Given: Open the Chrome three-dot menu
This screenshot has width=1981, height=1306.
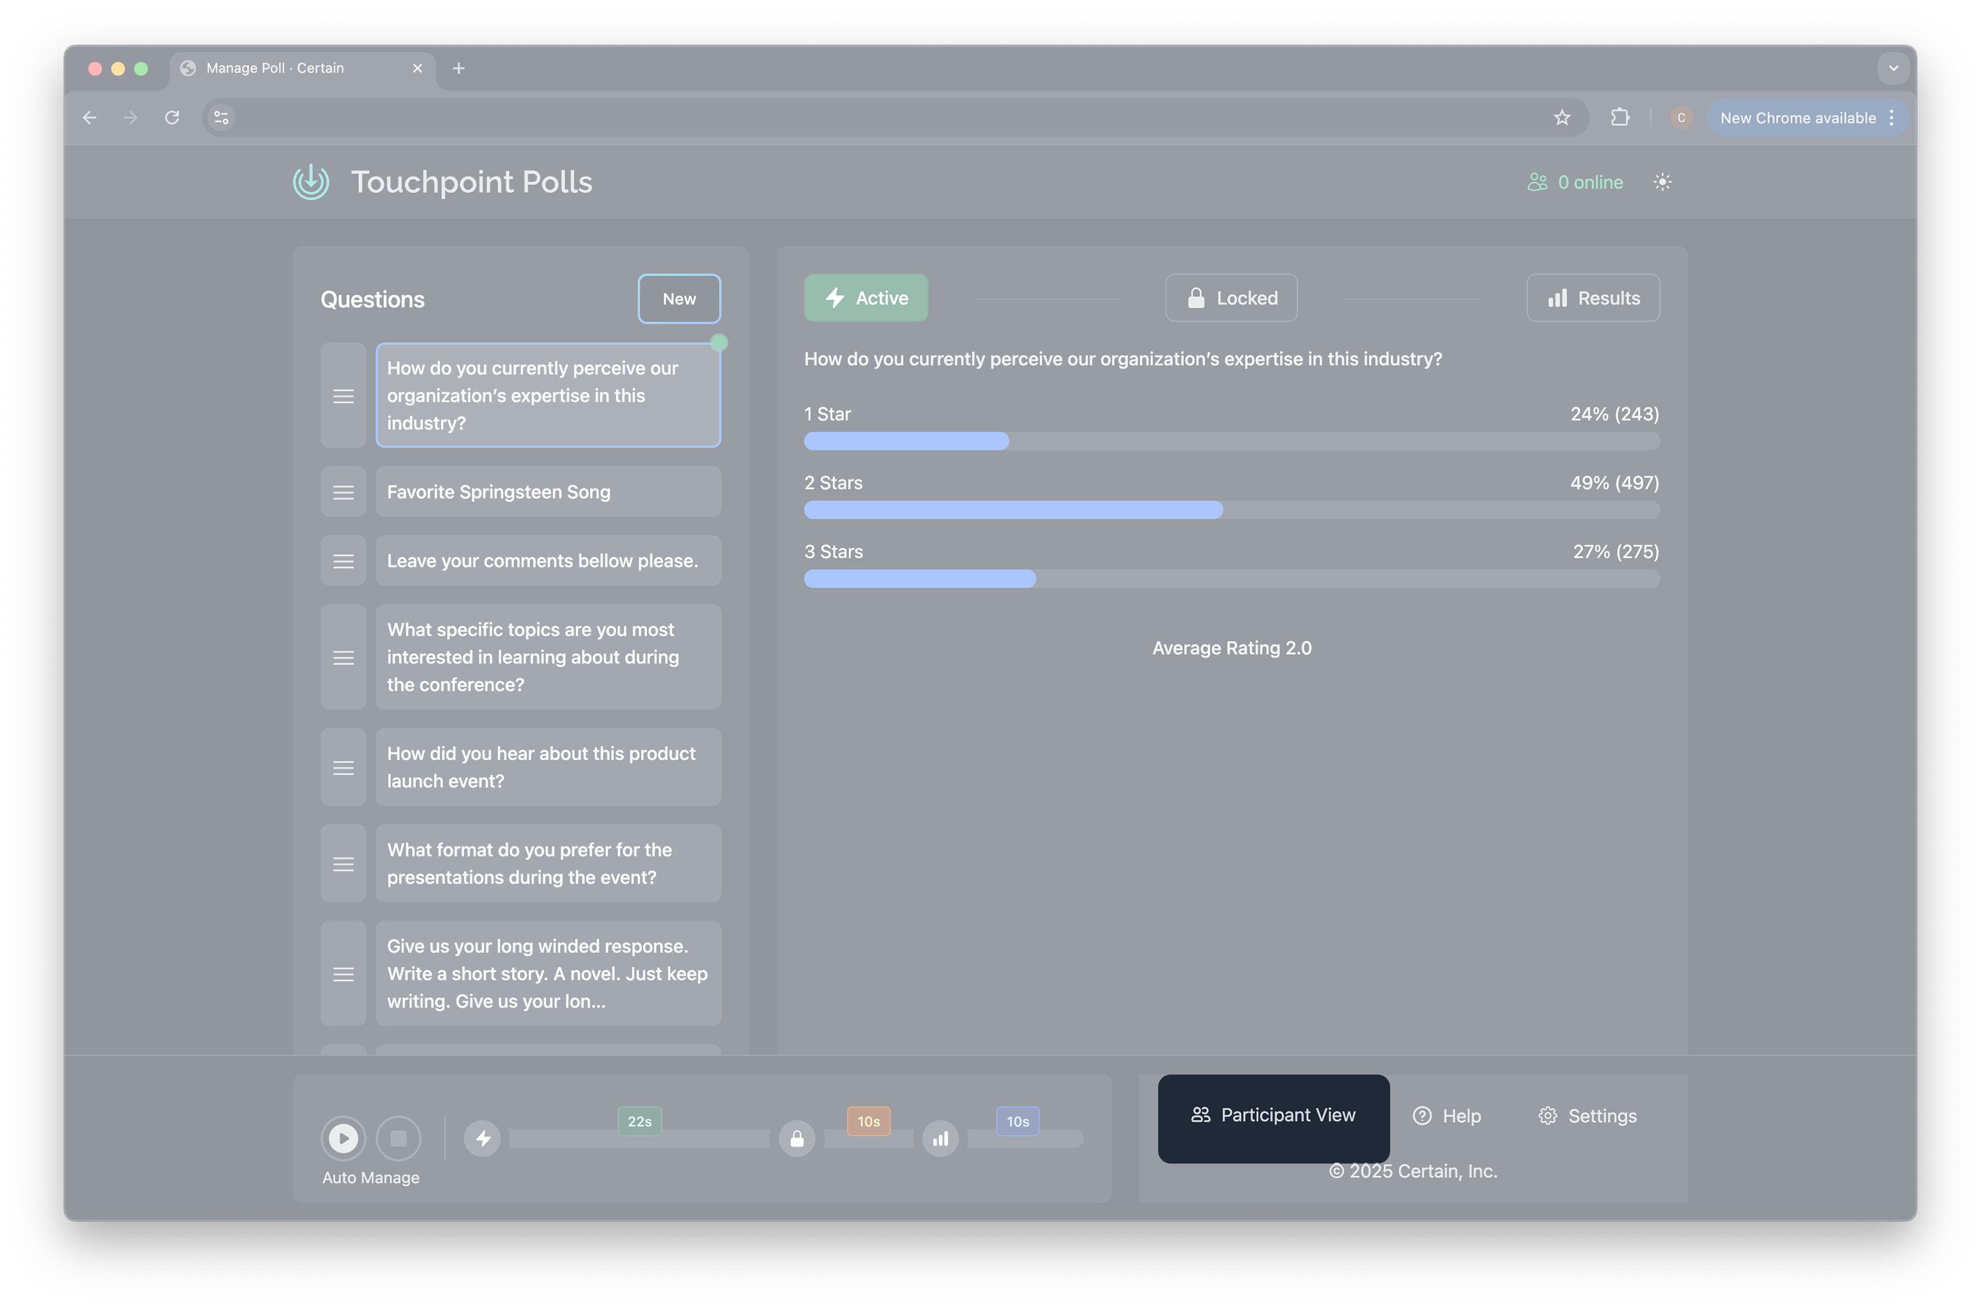Looking at the screenshot, I should [x=1891, y=117].
